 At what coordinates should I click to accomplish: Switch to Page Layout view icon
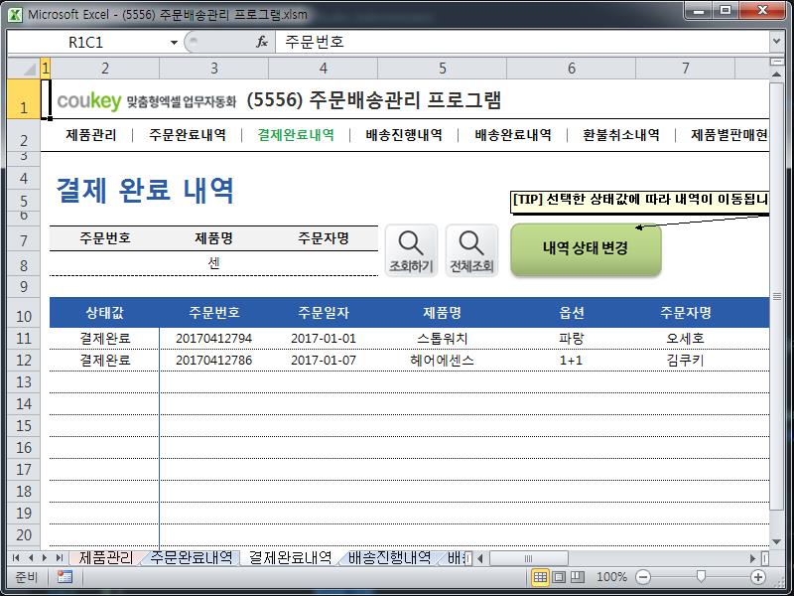click(559, 577)
